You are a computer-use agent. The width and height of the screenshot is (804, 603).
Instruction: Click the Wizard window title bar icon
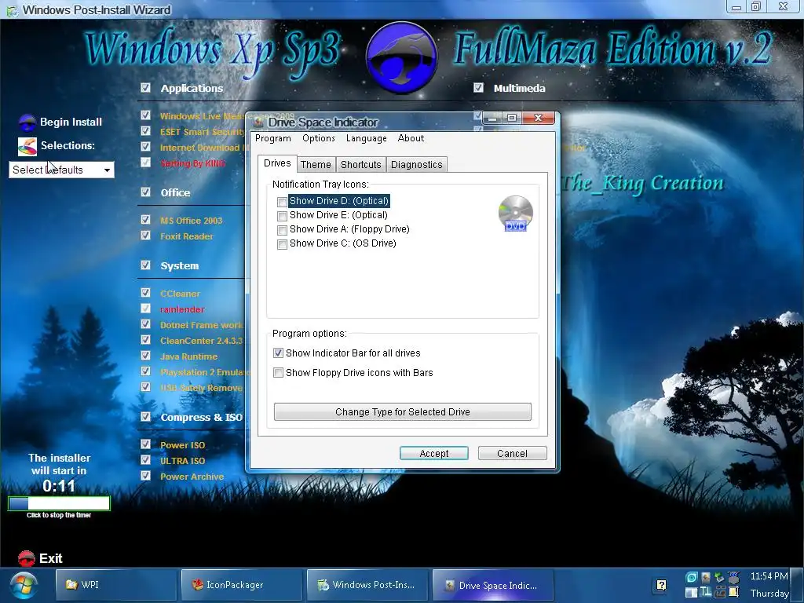[x=13, y=10]
